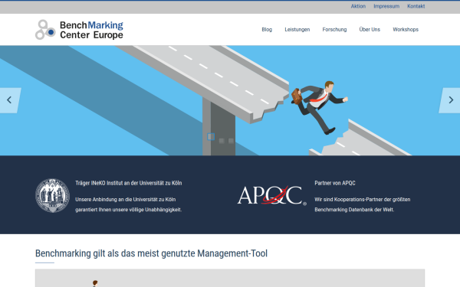Open the Leistungen menu
The width and height of the screenshot is (460, 287).
point(297,30)
